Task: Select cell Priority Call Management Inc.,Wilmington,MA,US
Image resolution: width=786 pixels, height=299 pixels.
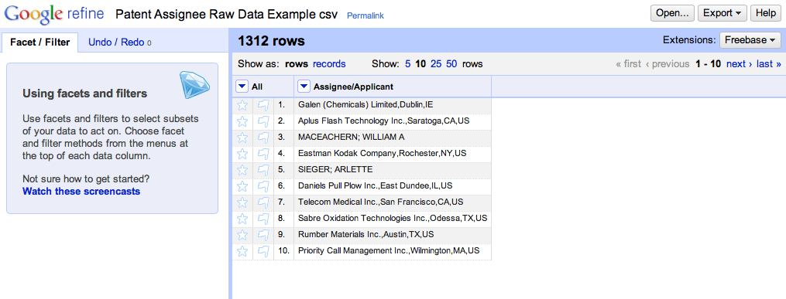Action: (x=392, y=251)
